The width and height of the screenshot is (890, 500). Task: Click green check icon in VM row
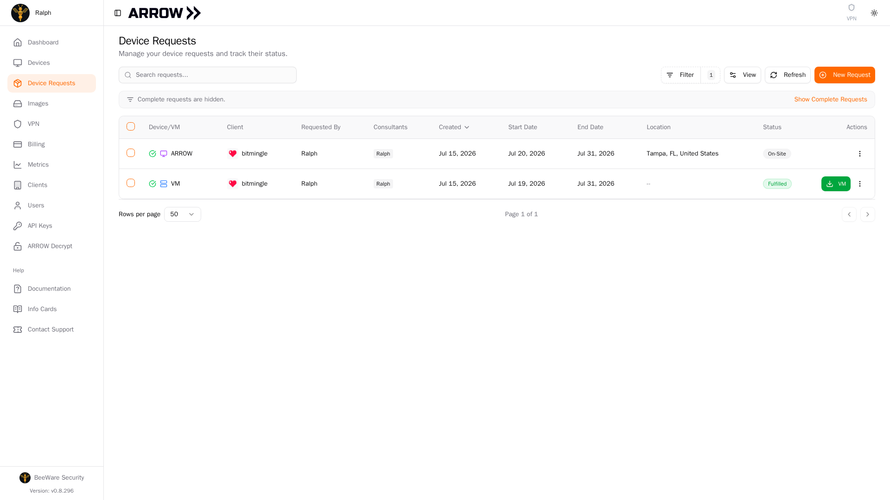153,184
